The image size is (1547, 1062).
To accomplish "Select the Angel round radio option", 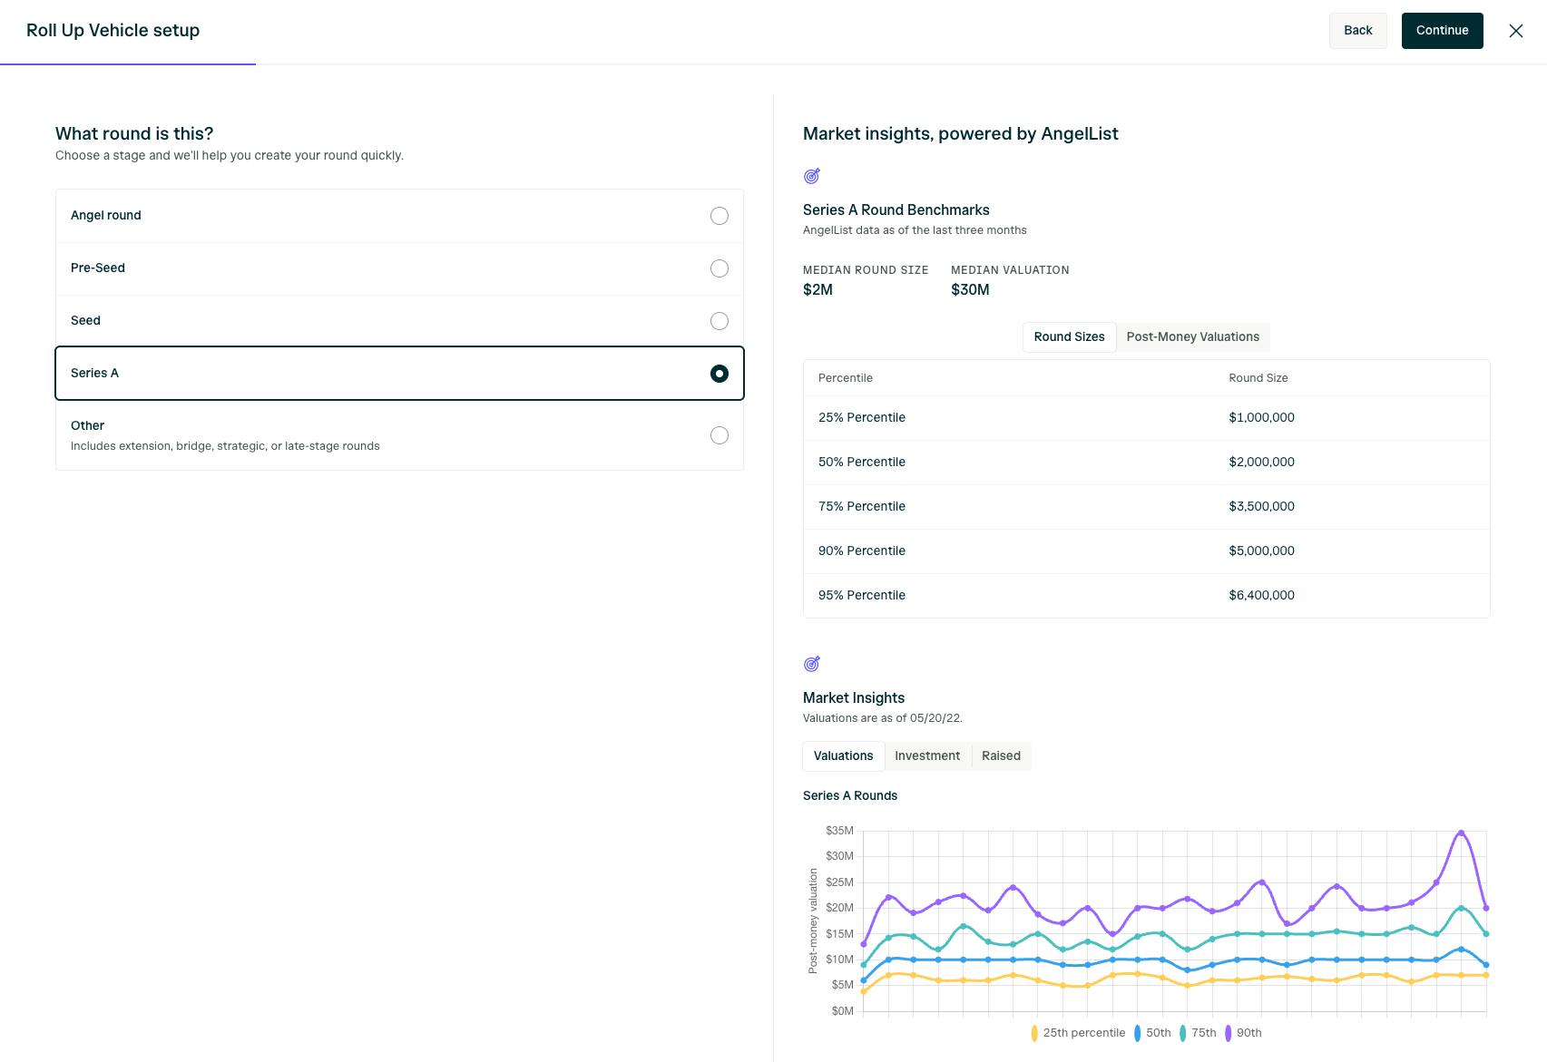I will (720, 216).
